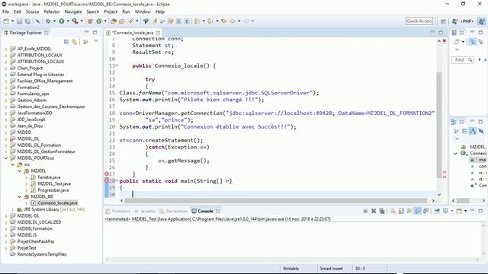Switch to the Problems tab
Image resolution: width=488 pixels, height=274 pixels.
click(x=118, y=212)
